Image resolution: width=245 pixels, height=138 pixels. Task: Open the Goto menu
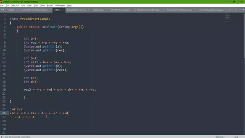pyautogui.click(x=36, y=5)
